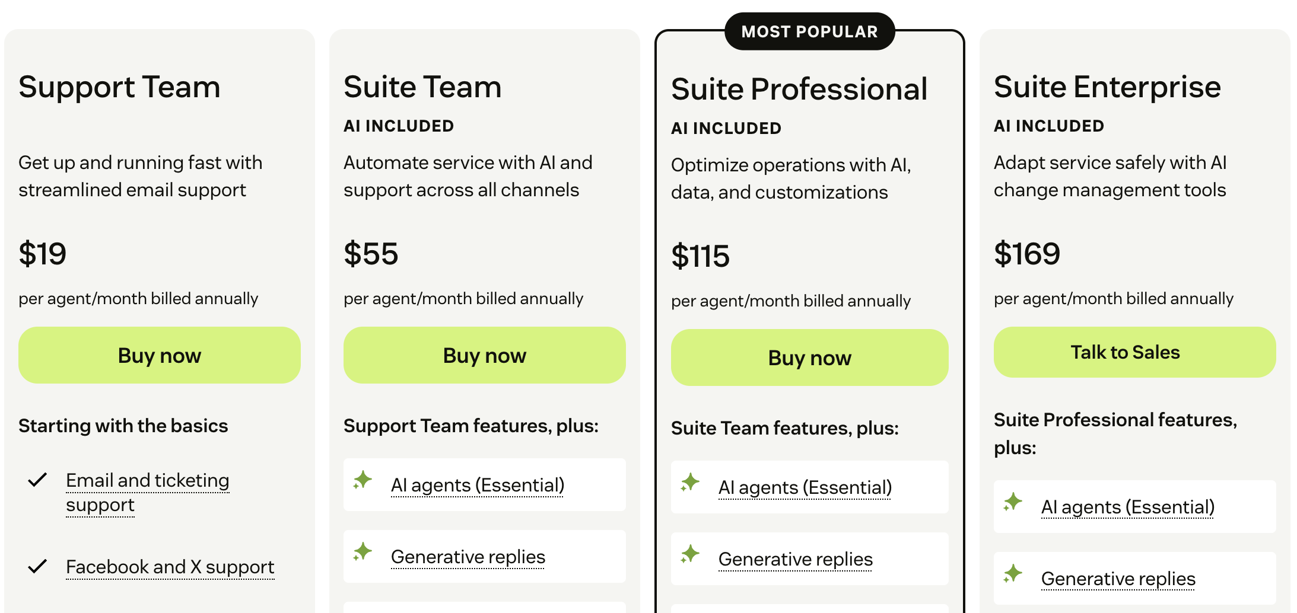Click sparkle icon next to Suite Professional Generative replies

(x=690, y=554)
